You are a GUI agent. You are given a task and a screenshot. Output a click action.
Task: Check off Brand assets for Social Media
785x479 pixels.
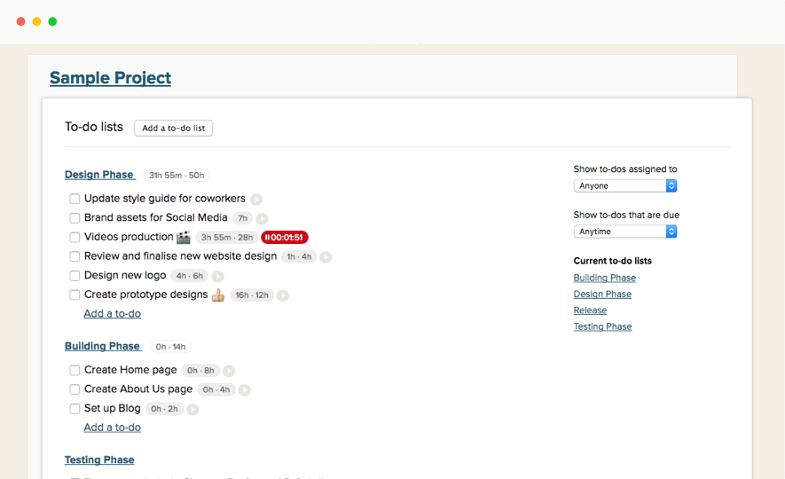(x=75, y=217)
